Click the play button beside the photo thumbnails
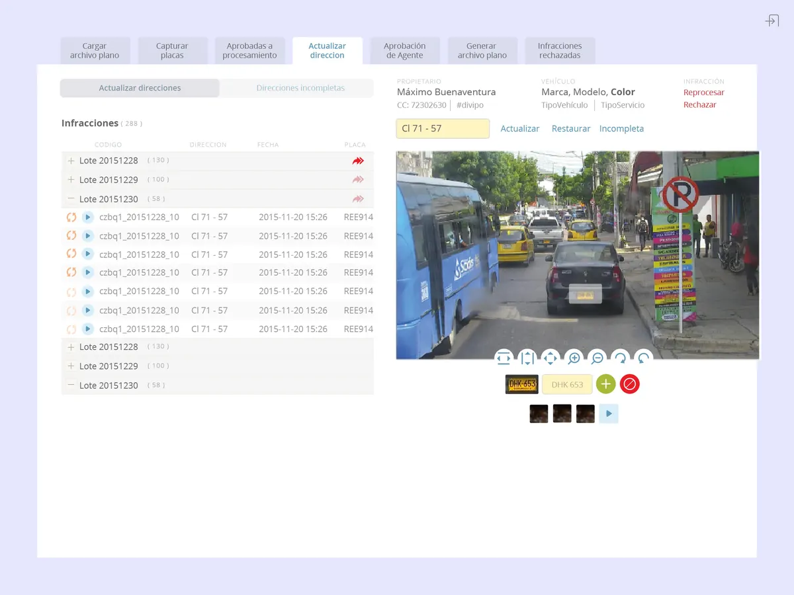The width and height of the screenshot is (794, 595). coord(609,414)
